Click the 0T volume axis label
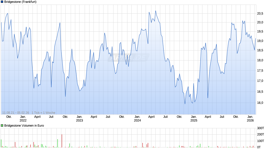The height and width of the screenshot is (150, 268). [x=259, y=147]
